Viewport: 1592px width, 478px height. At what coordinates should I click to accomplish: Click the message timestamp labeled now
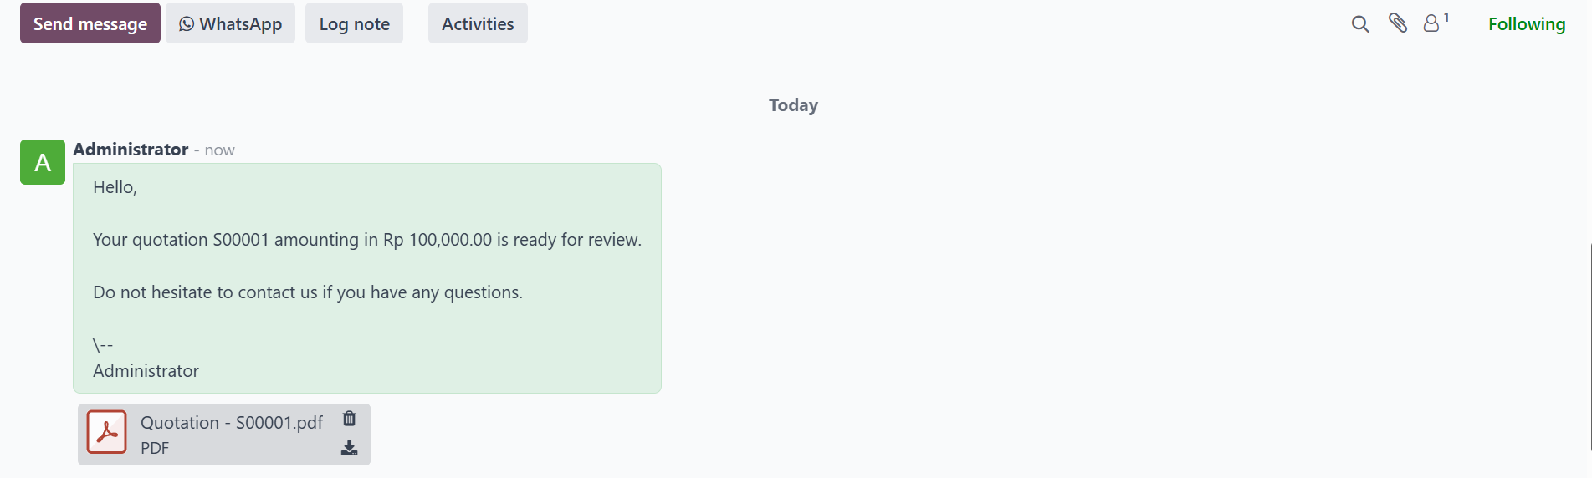click(x=219, y=150)
